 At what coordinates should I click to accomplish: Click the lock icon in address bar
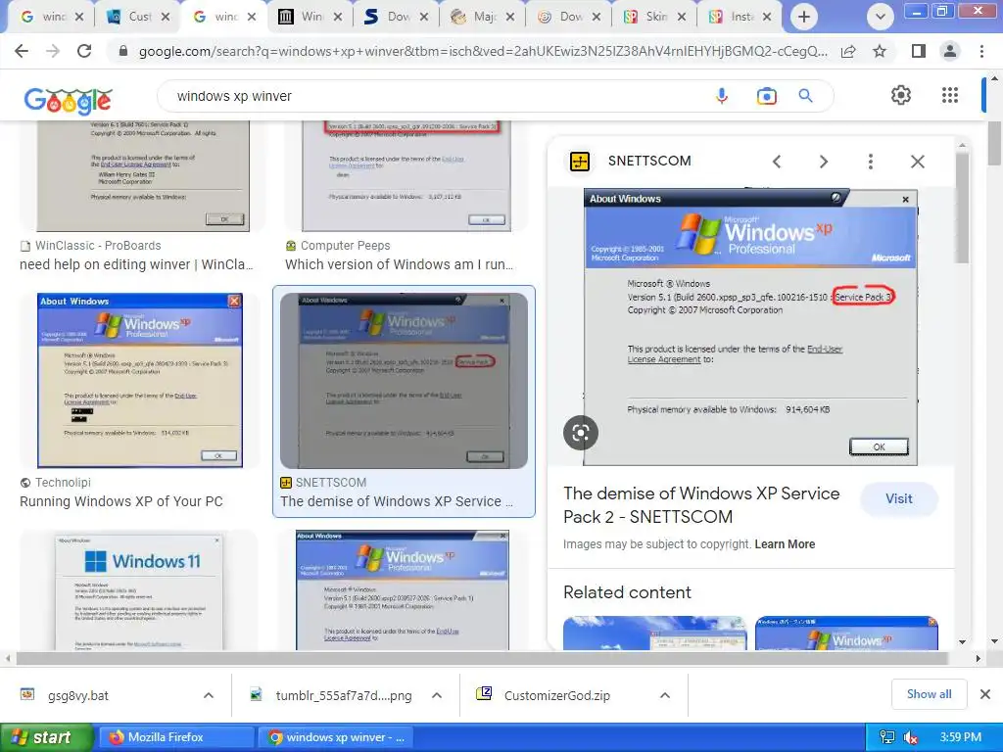pyautogui.click(x=123, y=51)
